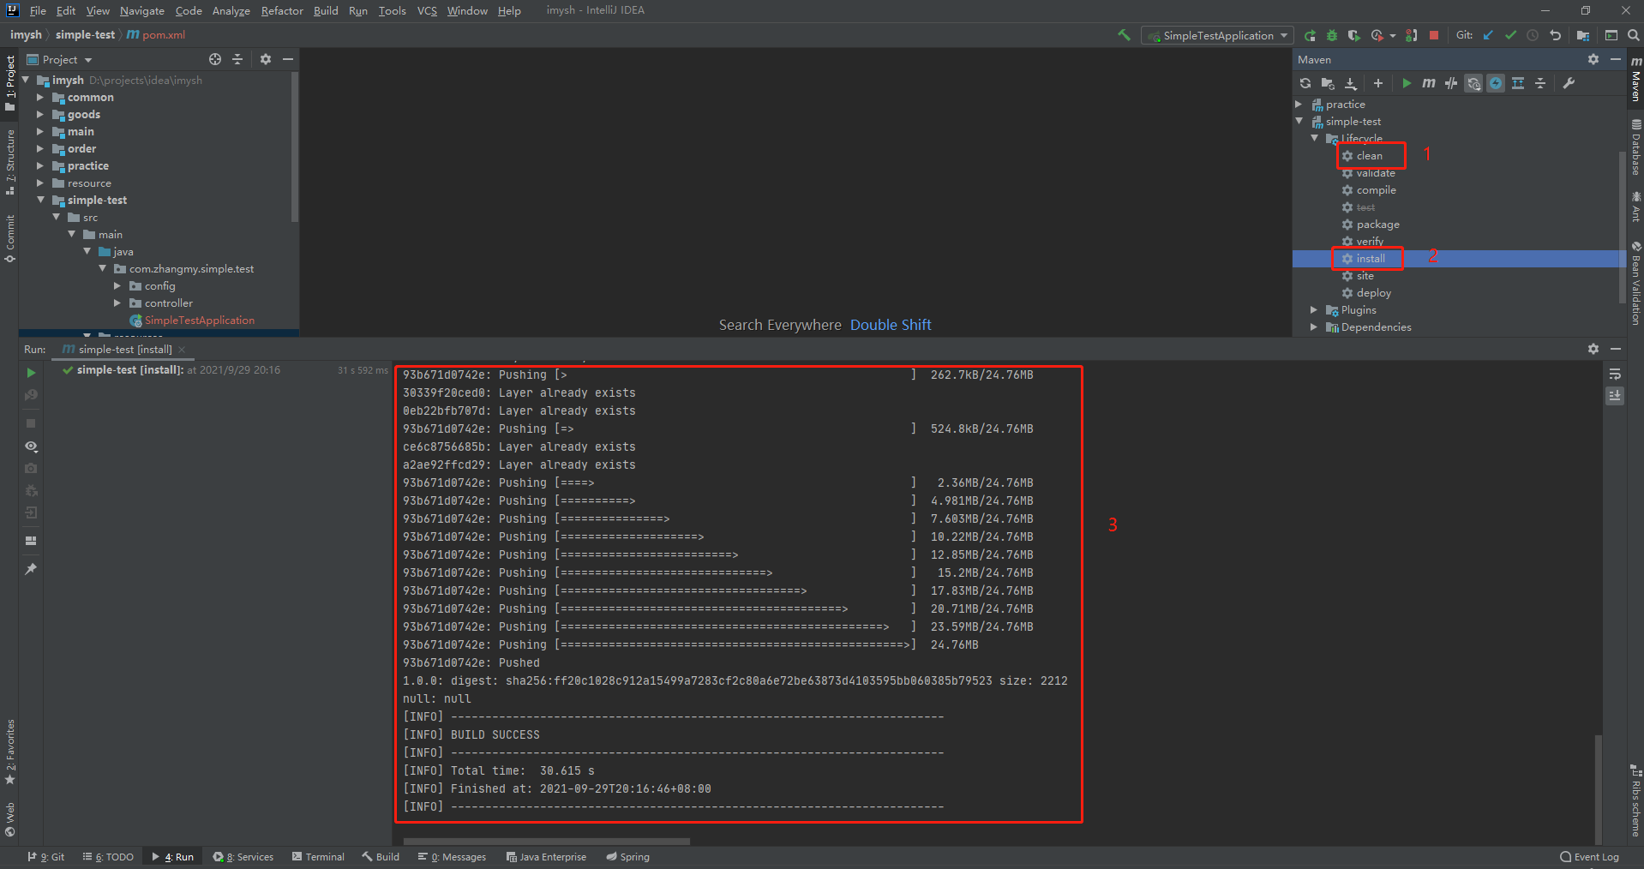Image resolution: width=1644 pixels, height=869 pixels.
Task: Open the Refactor menu
Action: [x=282, y=10]
